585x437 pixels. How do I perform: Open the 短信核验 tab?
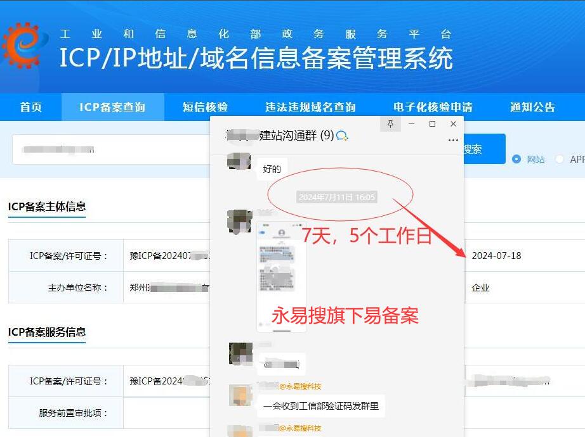pos(205,107)
